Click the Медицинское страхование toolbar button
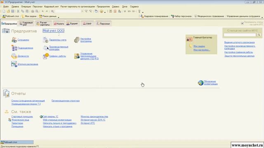 (x=209, y=16)
